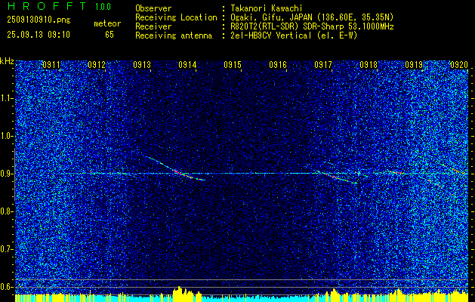Click the 0912 time marker

coord(97,65)
